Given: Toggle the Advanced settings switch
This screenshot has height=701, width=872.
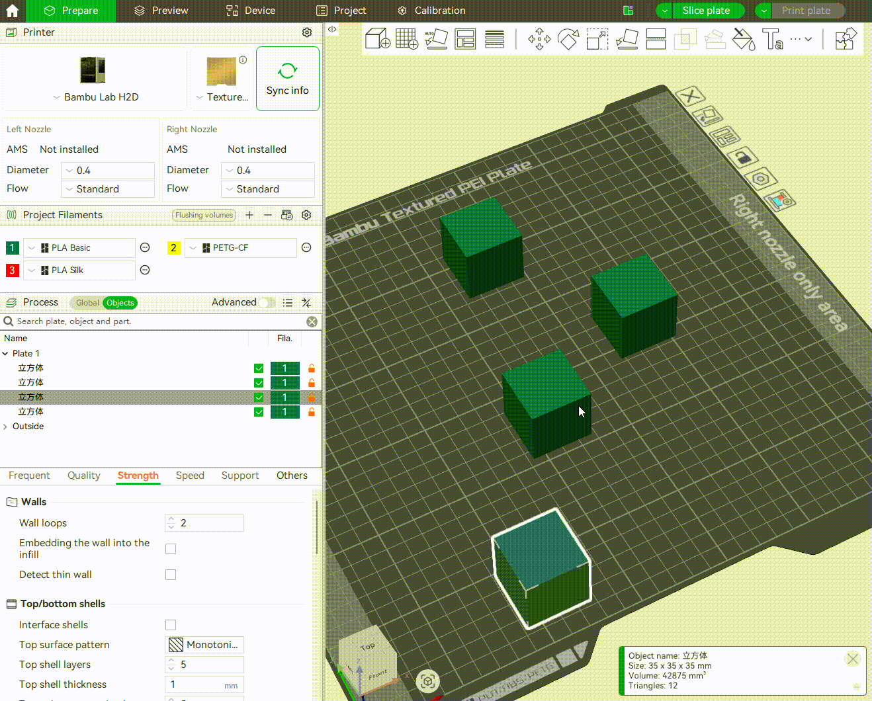Looking at the screenshot, I should 267,303.
